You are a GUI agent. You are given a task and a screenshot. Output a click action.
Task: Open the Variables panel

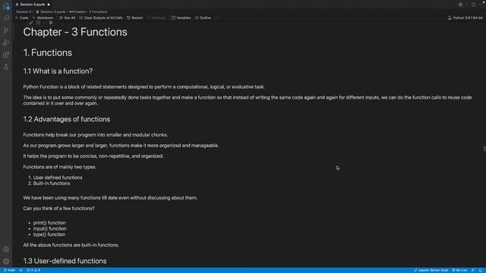pyautogui.click(x=181, y=17)
